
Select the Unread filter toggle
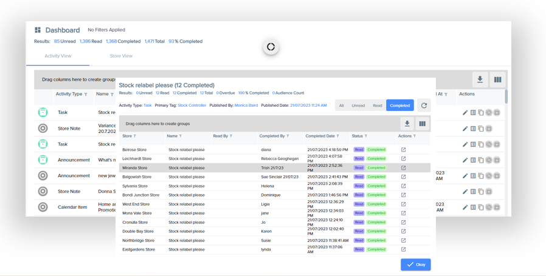358,106
